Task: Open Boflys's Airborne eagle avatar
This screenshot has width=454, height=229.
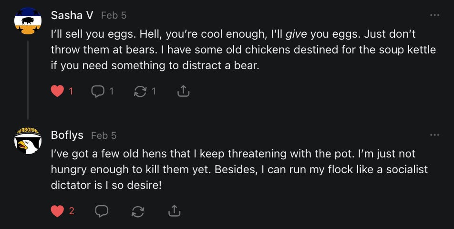Action: [x=28, y=140]
